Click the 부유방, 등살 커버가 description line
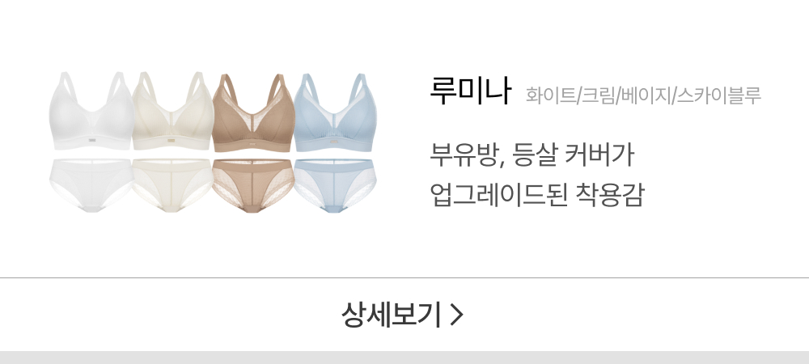The image size is (809, 364). tap(532, 155)
